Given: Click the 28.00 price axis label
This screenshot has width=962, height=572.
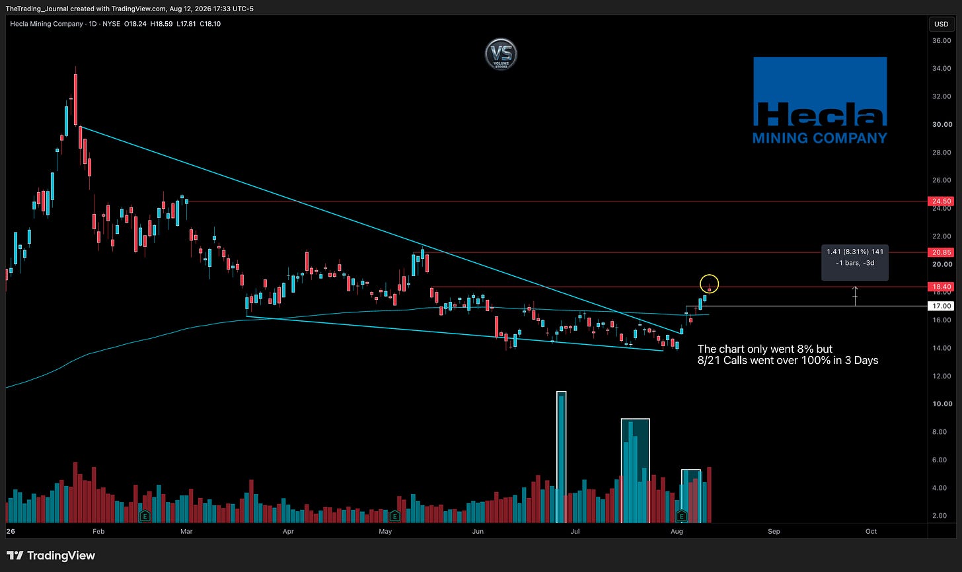Looking at the screenshot, I should point(941,153).
